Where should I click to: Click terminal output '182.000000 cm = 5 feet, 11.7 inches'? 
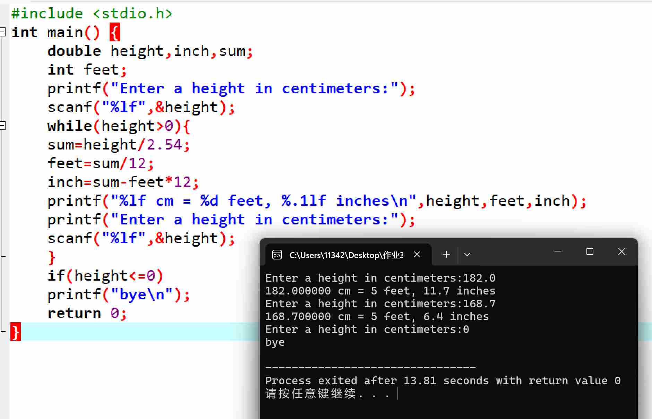(x=380, y=291)
